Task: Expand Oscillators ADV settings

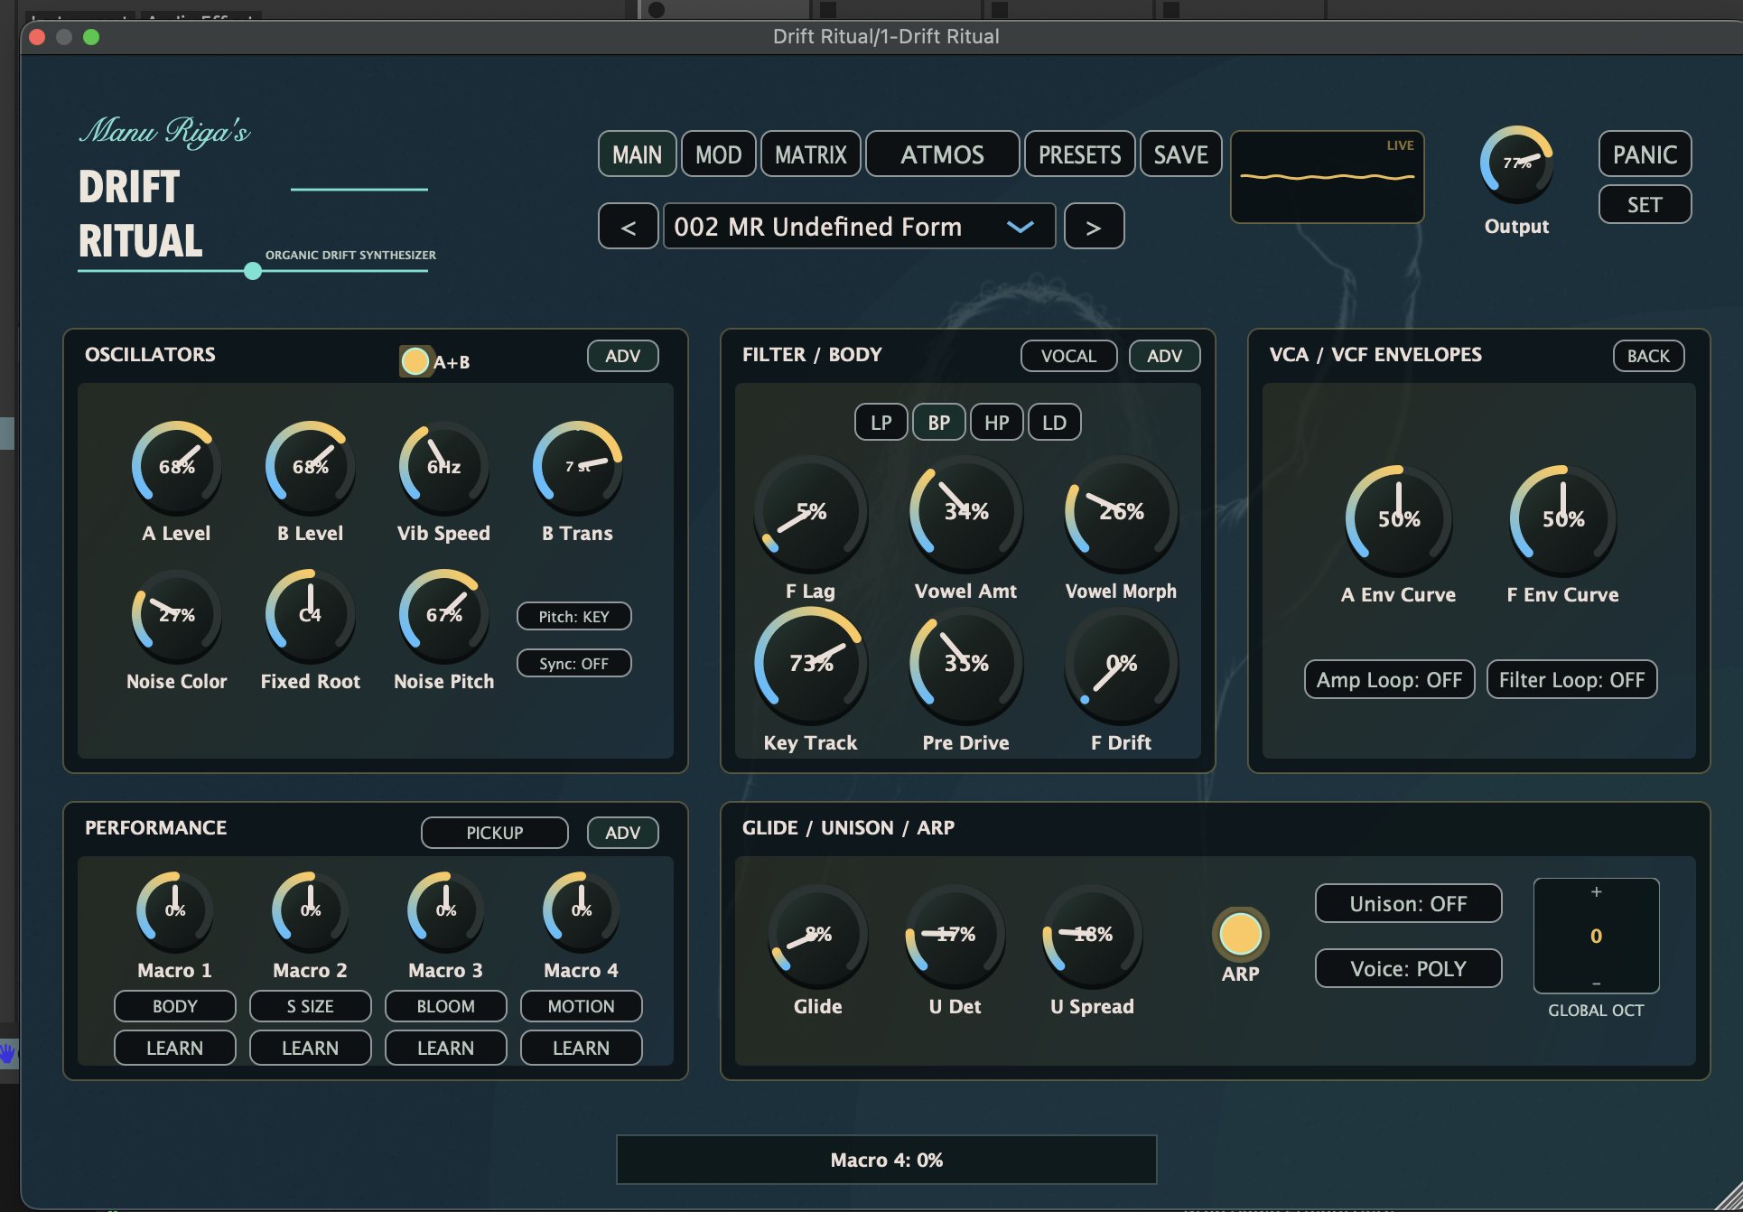Action: pos(623,356)
